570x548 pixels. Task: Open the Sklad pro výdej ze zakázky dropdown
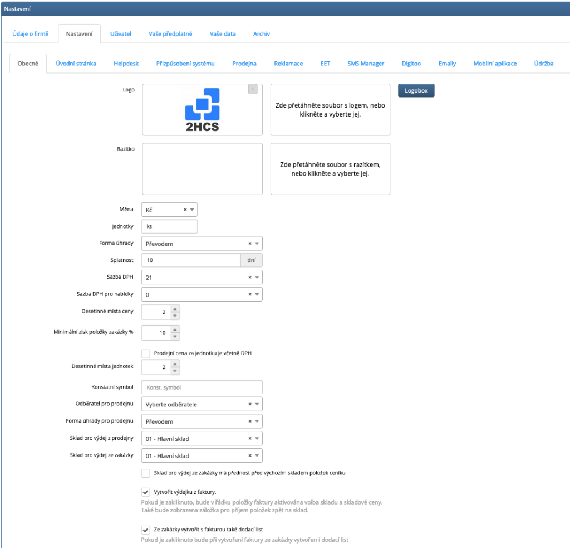(x=257, y=456)
